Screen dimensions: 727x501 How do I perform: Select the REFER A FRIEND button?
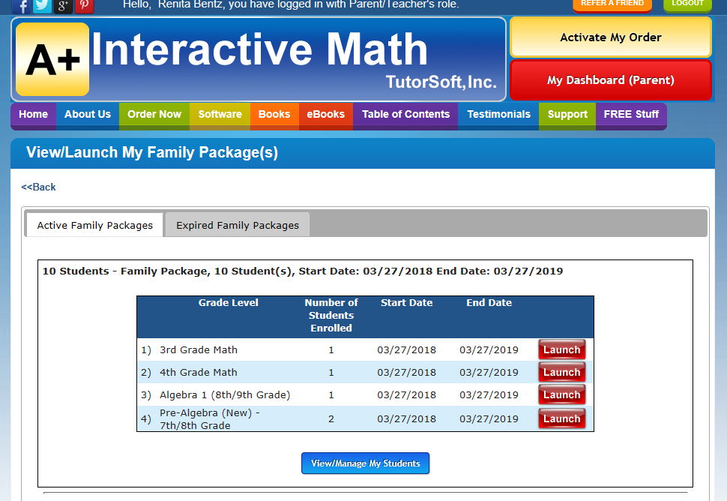click(612, 4)
